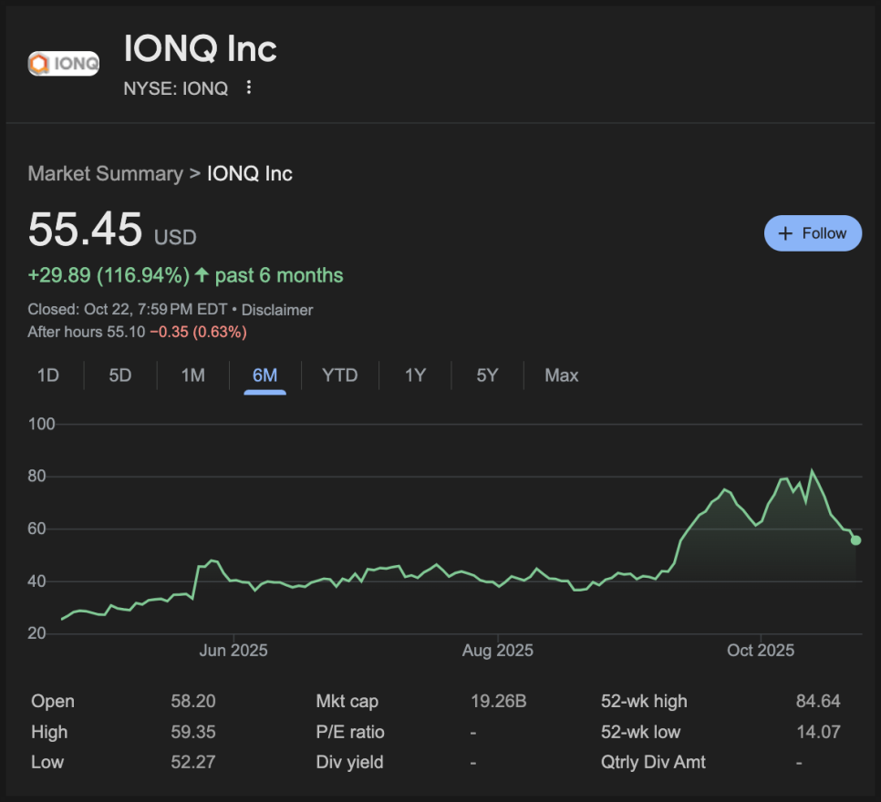Screen dimensions: 881x802
Task: Switch chart to 1M range
Action: (x=192, y=375)
